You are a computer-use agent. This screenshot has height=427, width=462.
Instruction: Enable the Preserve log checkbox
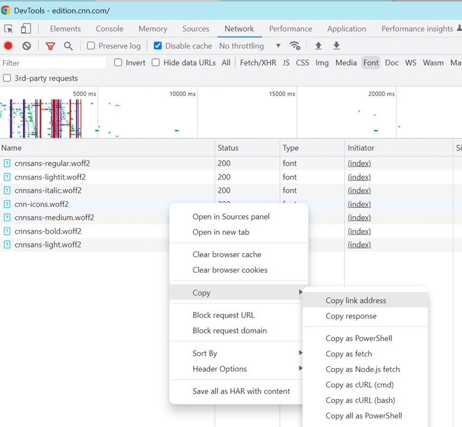coord(90,45)
